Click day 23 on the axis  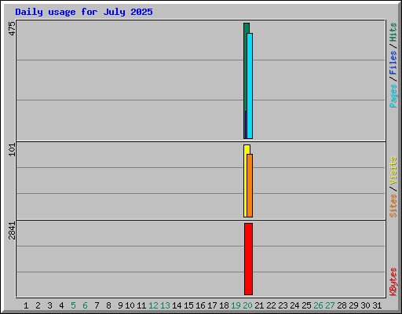[x=283, y=305]
